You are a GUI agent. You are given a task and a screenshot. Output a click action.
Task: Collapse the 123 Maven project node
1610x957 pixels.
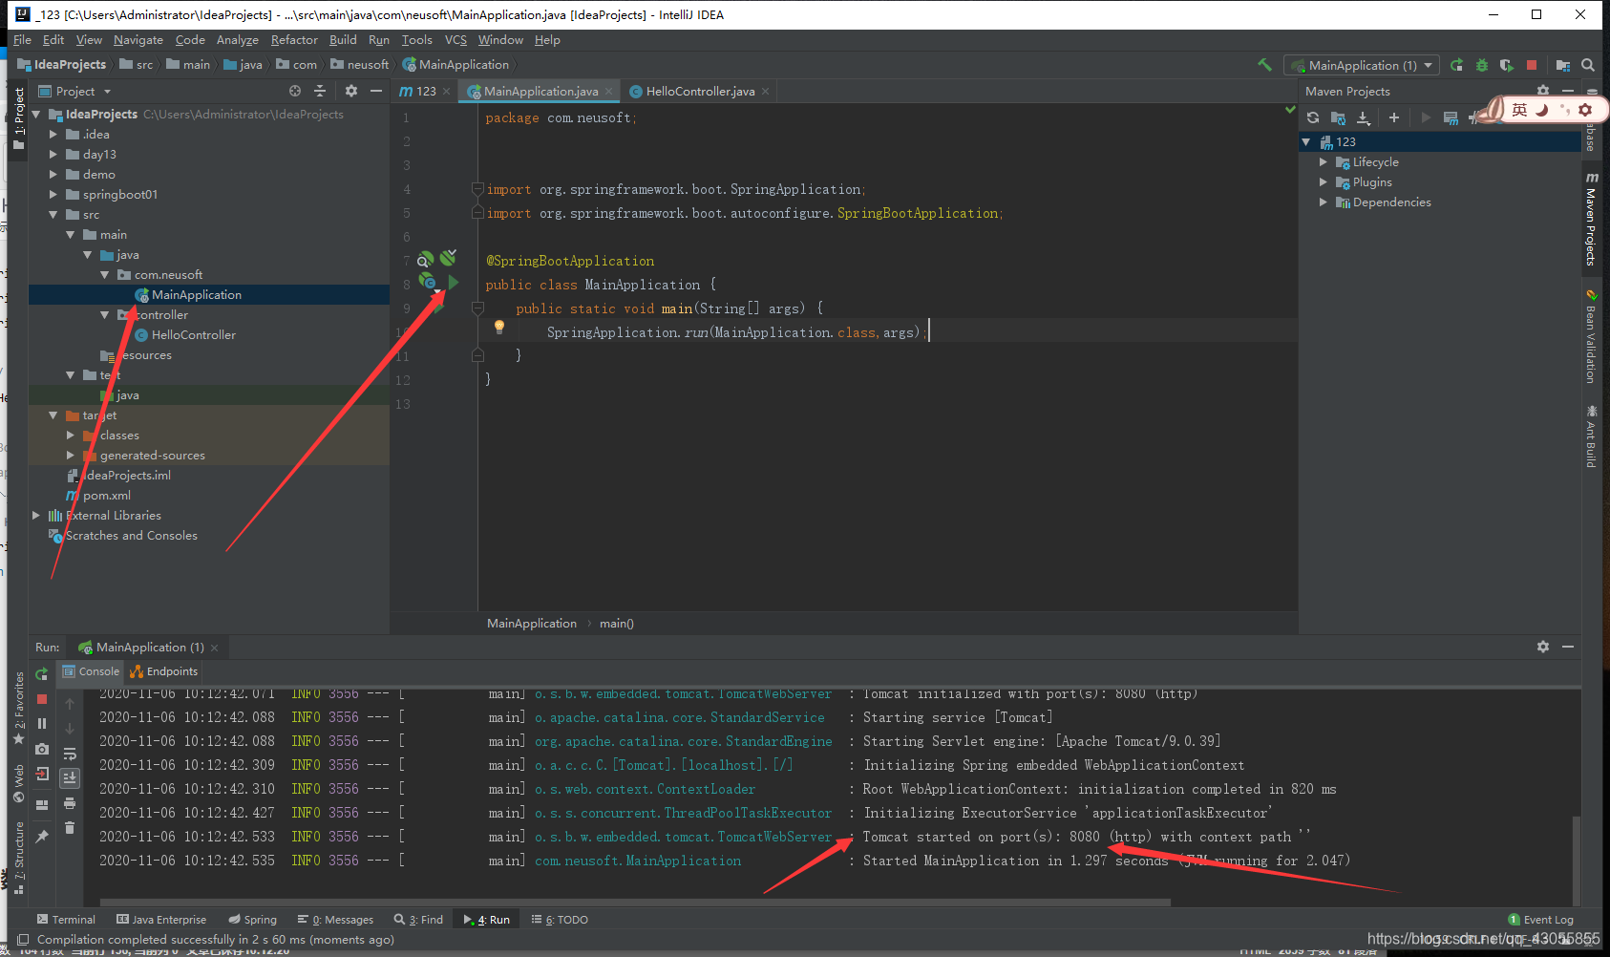[x=1306, y=142]
